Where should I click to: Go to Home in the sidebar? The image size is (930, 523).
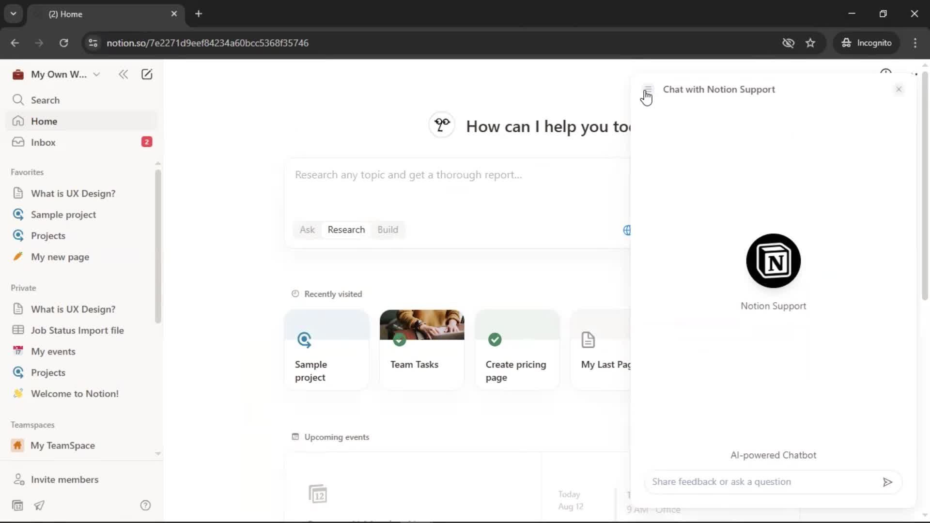[x=81, y=121]
